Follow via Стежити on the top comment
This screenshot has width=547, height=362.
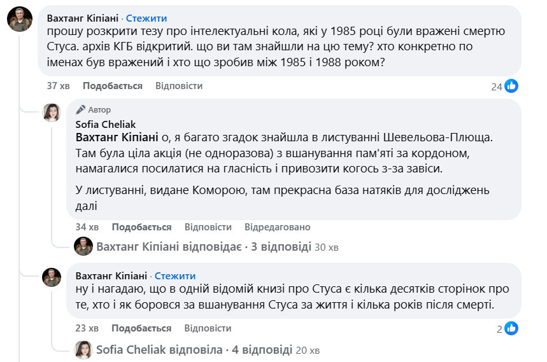tap(146, 18)
